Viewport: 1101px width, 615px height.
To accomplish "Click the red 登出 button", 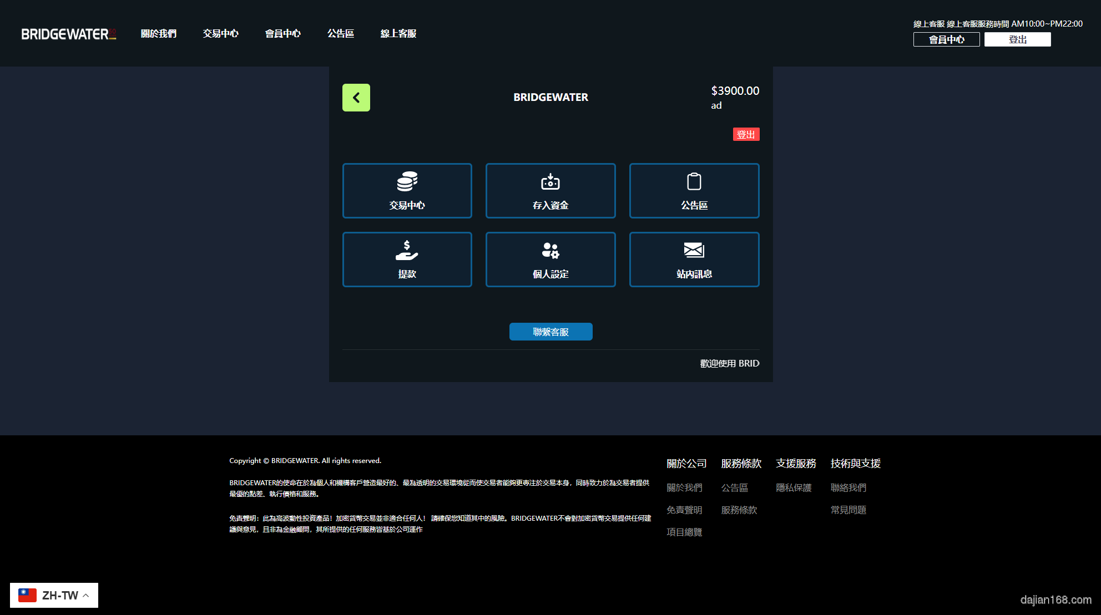I will [x=746, y=134].
